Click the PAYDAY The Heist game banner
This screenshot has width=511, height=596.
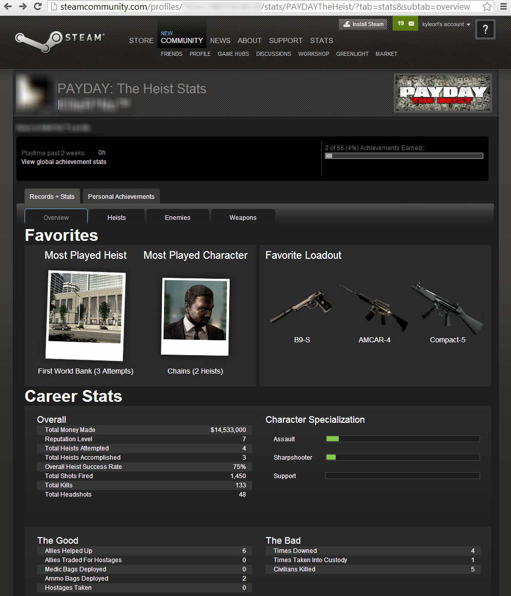coord(442,93)
